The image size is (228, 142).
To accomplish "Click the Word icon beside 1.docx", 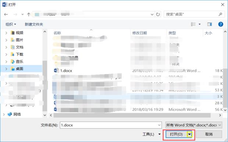I will coord(56,71).
